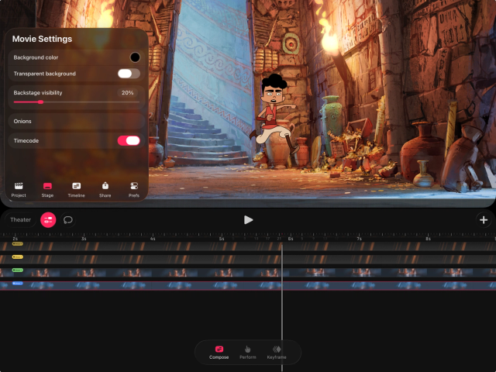The height and width of the screenshot is (372, 496).
Task: Click the 7s mark on timeline ruler
Action: pos(360,239)
